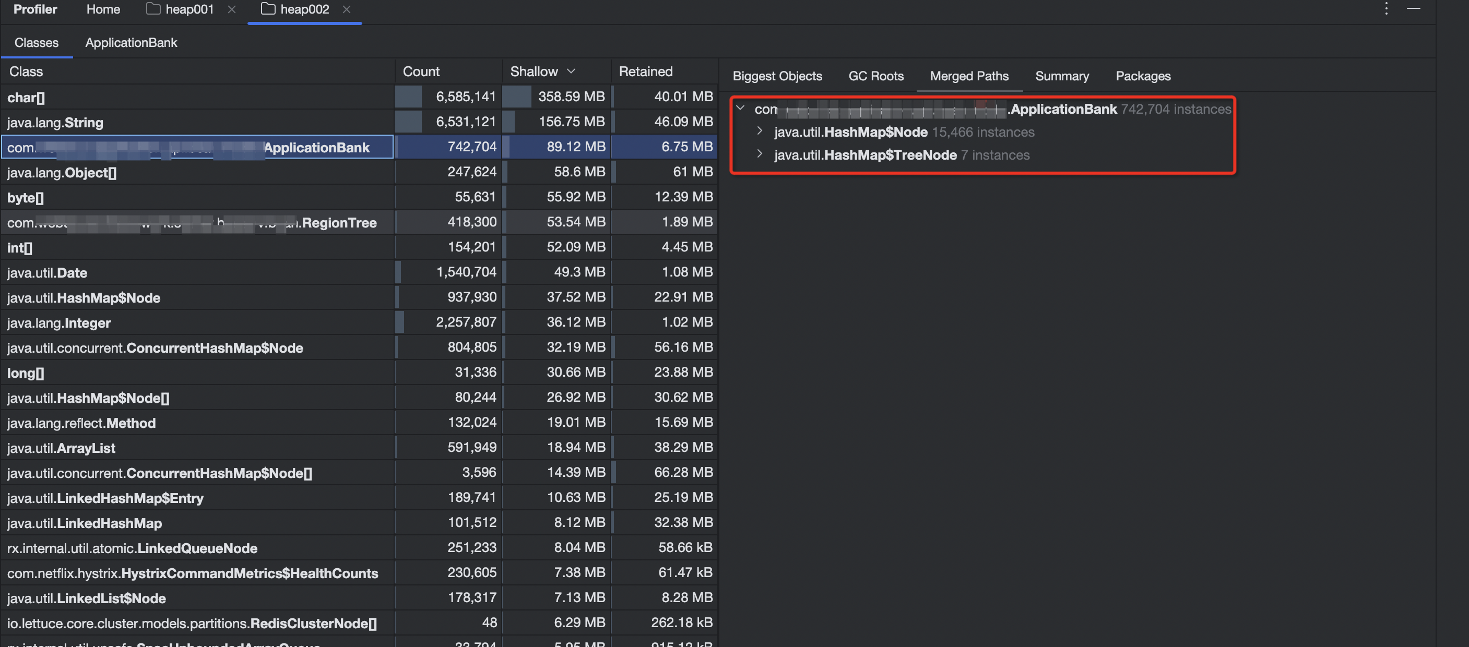Open the ApplicationBank sub-tab
This screenshot has height=647, width=1469.
131,43
